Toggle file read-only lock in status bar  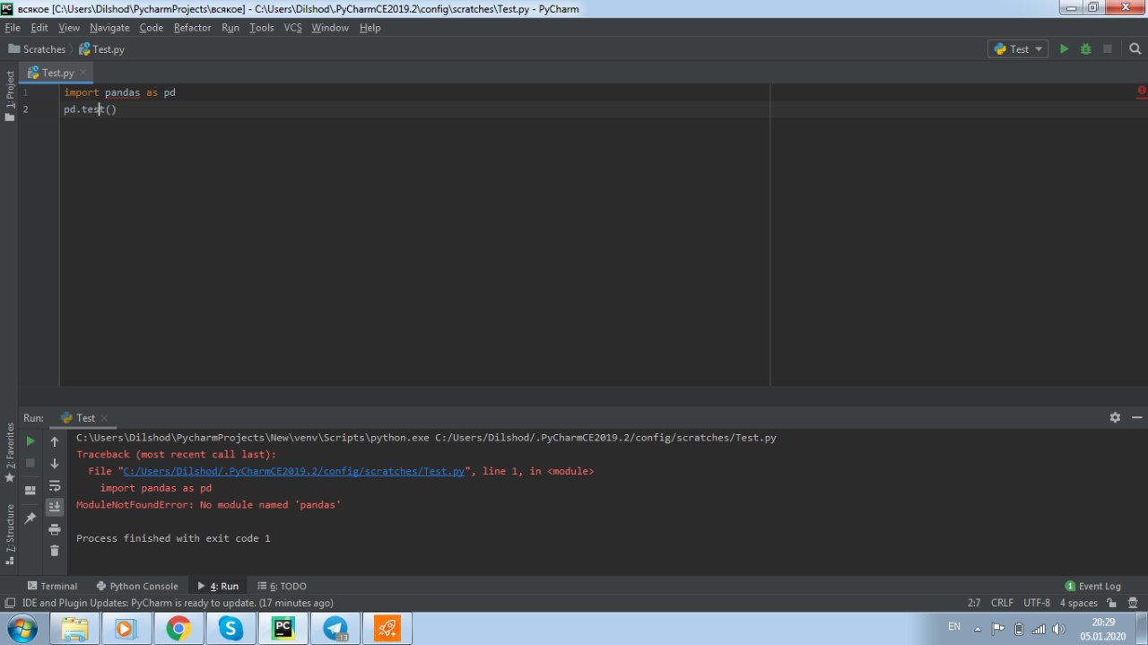[x=1112, y=603]
